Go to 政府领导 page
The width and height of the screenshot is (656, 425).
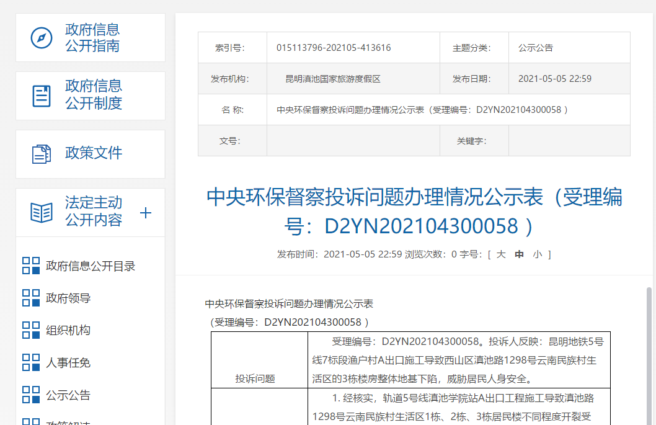pyautogui.click(x=68, y=298)
